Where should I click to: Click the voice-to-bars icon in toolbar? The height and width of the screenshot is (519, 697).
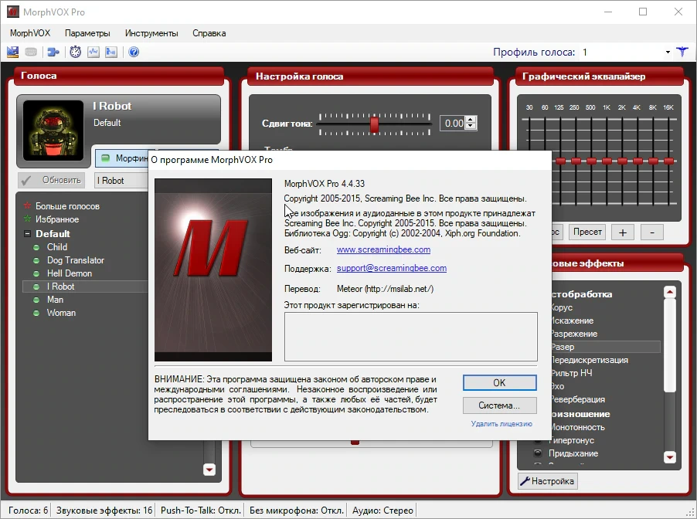[x=111, y=52]
